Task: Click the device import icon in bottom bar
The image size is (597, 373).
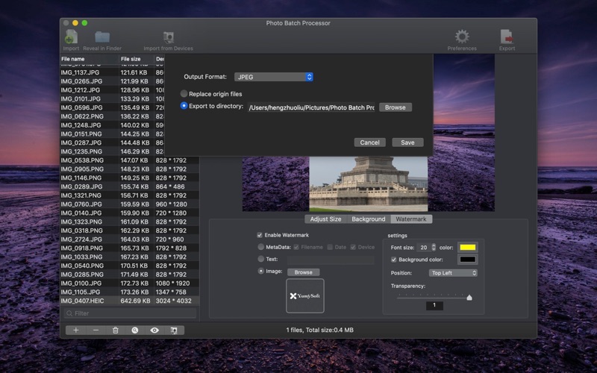Action: click(174, 330)
